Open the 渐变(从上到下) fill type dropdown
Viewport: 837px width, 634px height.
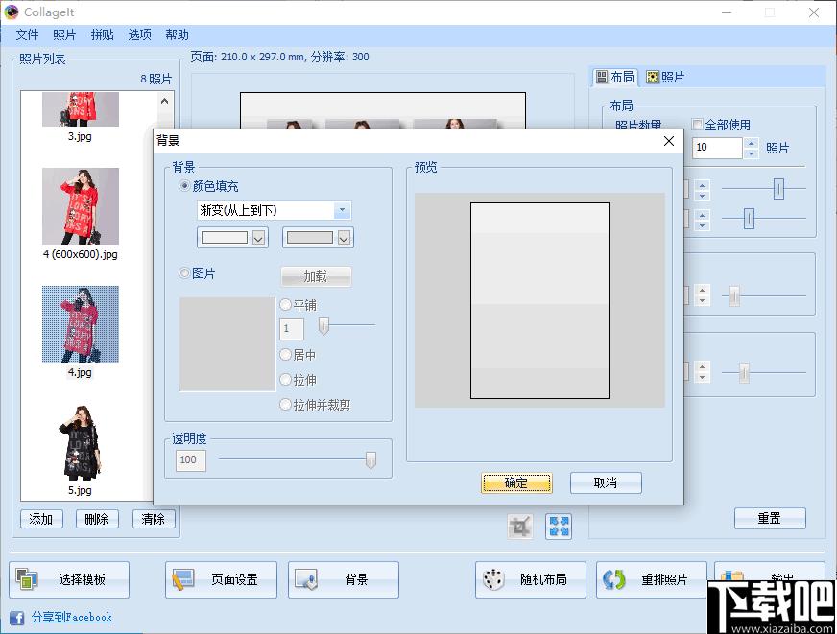pyautogui.click(x=342, y=210)
